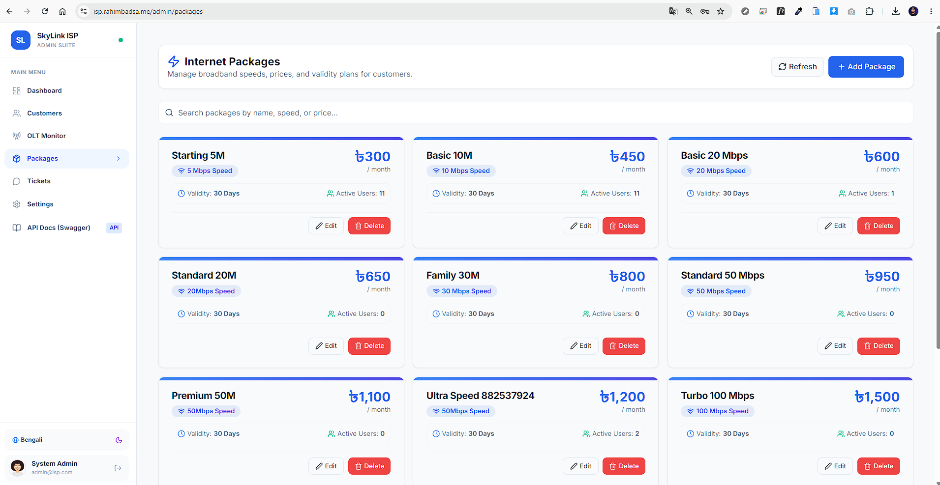This screenshot has width=940, height=485.
Task: Bookmark this page with star icon
Action: [721, 11]
